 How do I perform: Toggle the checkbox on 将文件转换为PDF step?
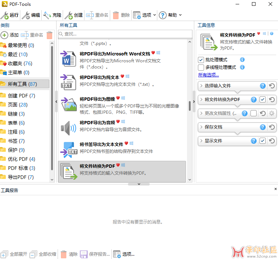262,100
